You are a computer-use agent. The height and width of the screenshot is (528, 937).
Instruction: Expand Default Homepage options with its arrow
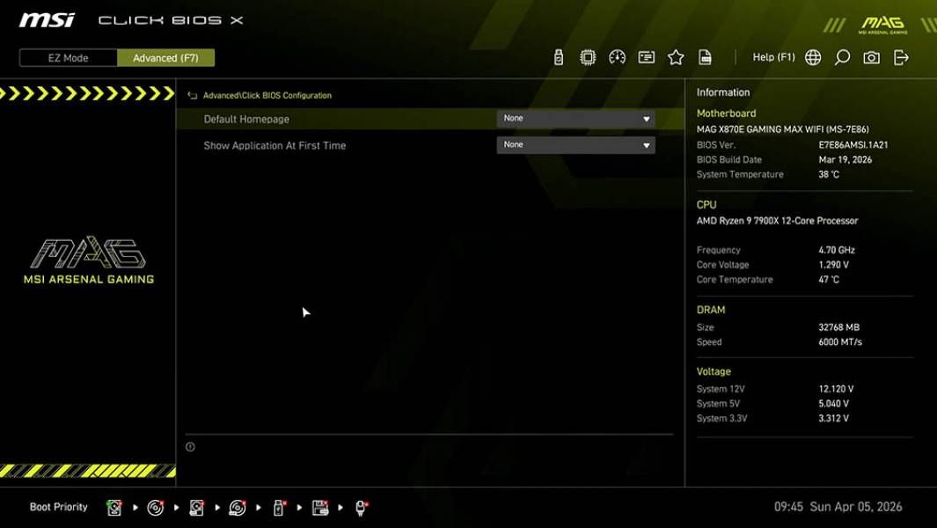tap(647, 118)
